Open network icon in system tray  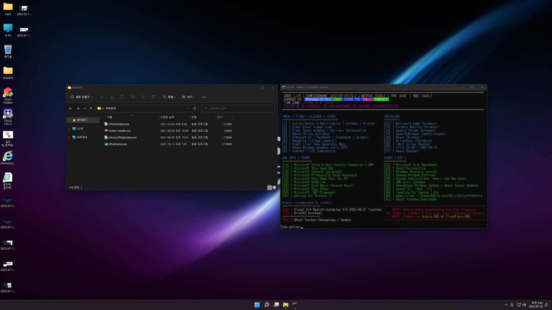click(519, 305)
